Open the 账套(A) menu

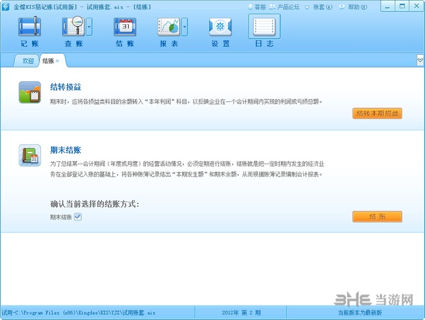(x=319, y=7)
